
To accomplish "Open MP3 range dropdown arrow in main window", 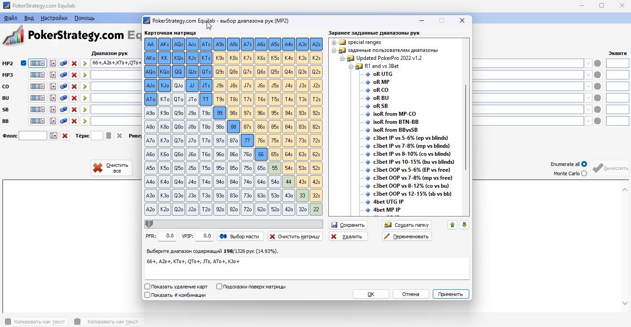I will (588, 75).
